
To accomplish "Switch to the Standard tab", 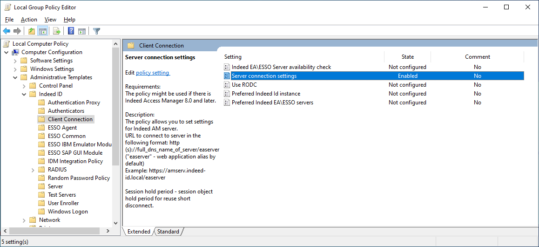I will pos(168,232).
